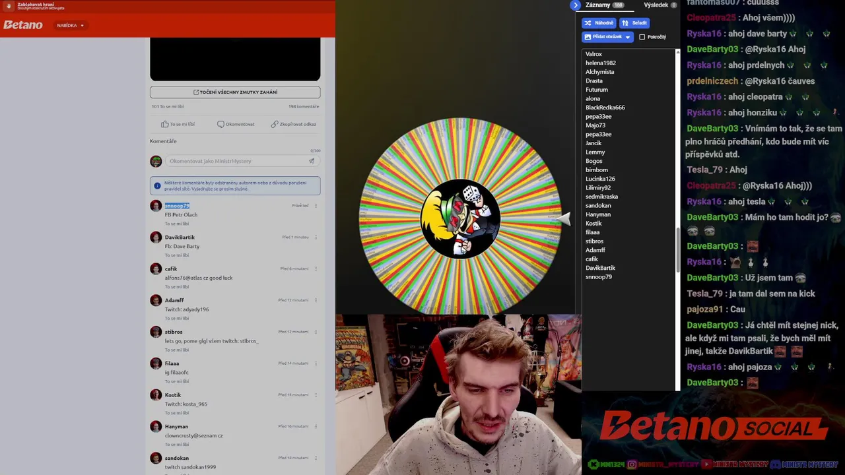845x475 pixels.
Task: Switch to the Záznamy tab
Action: pos(604,5)
